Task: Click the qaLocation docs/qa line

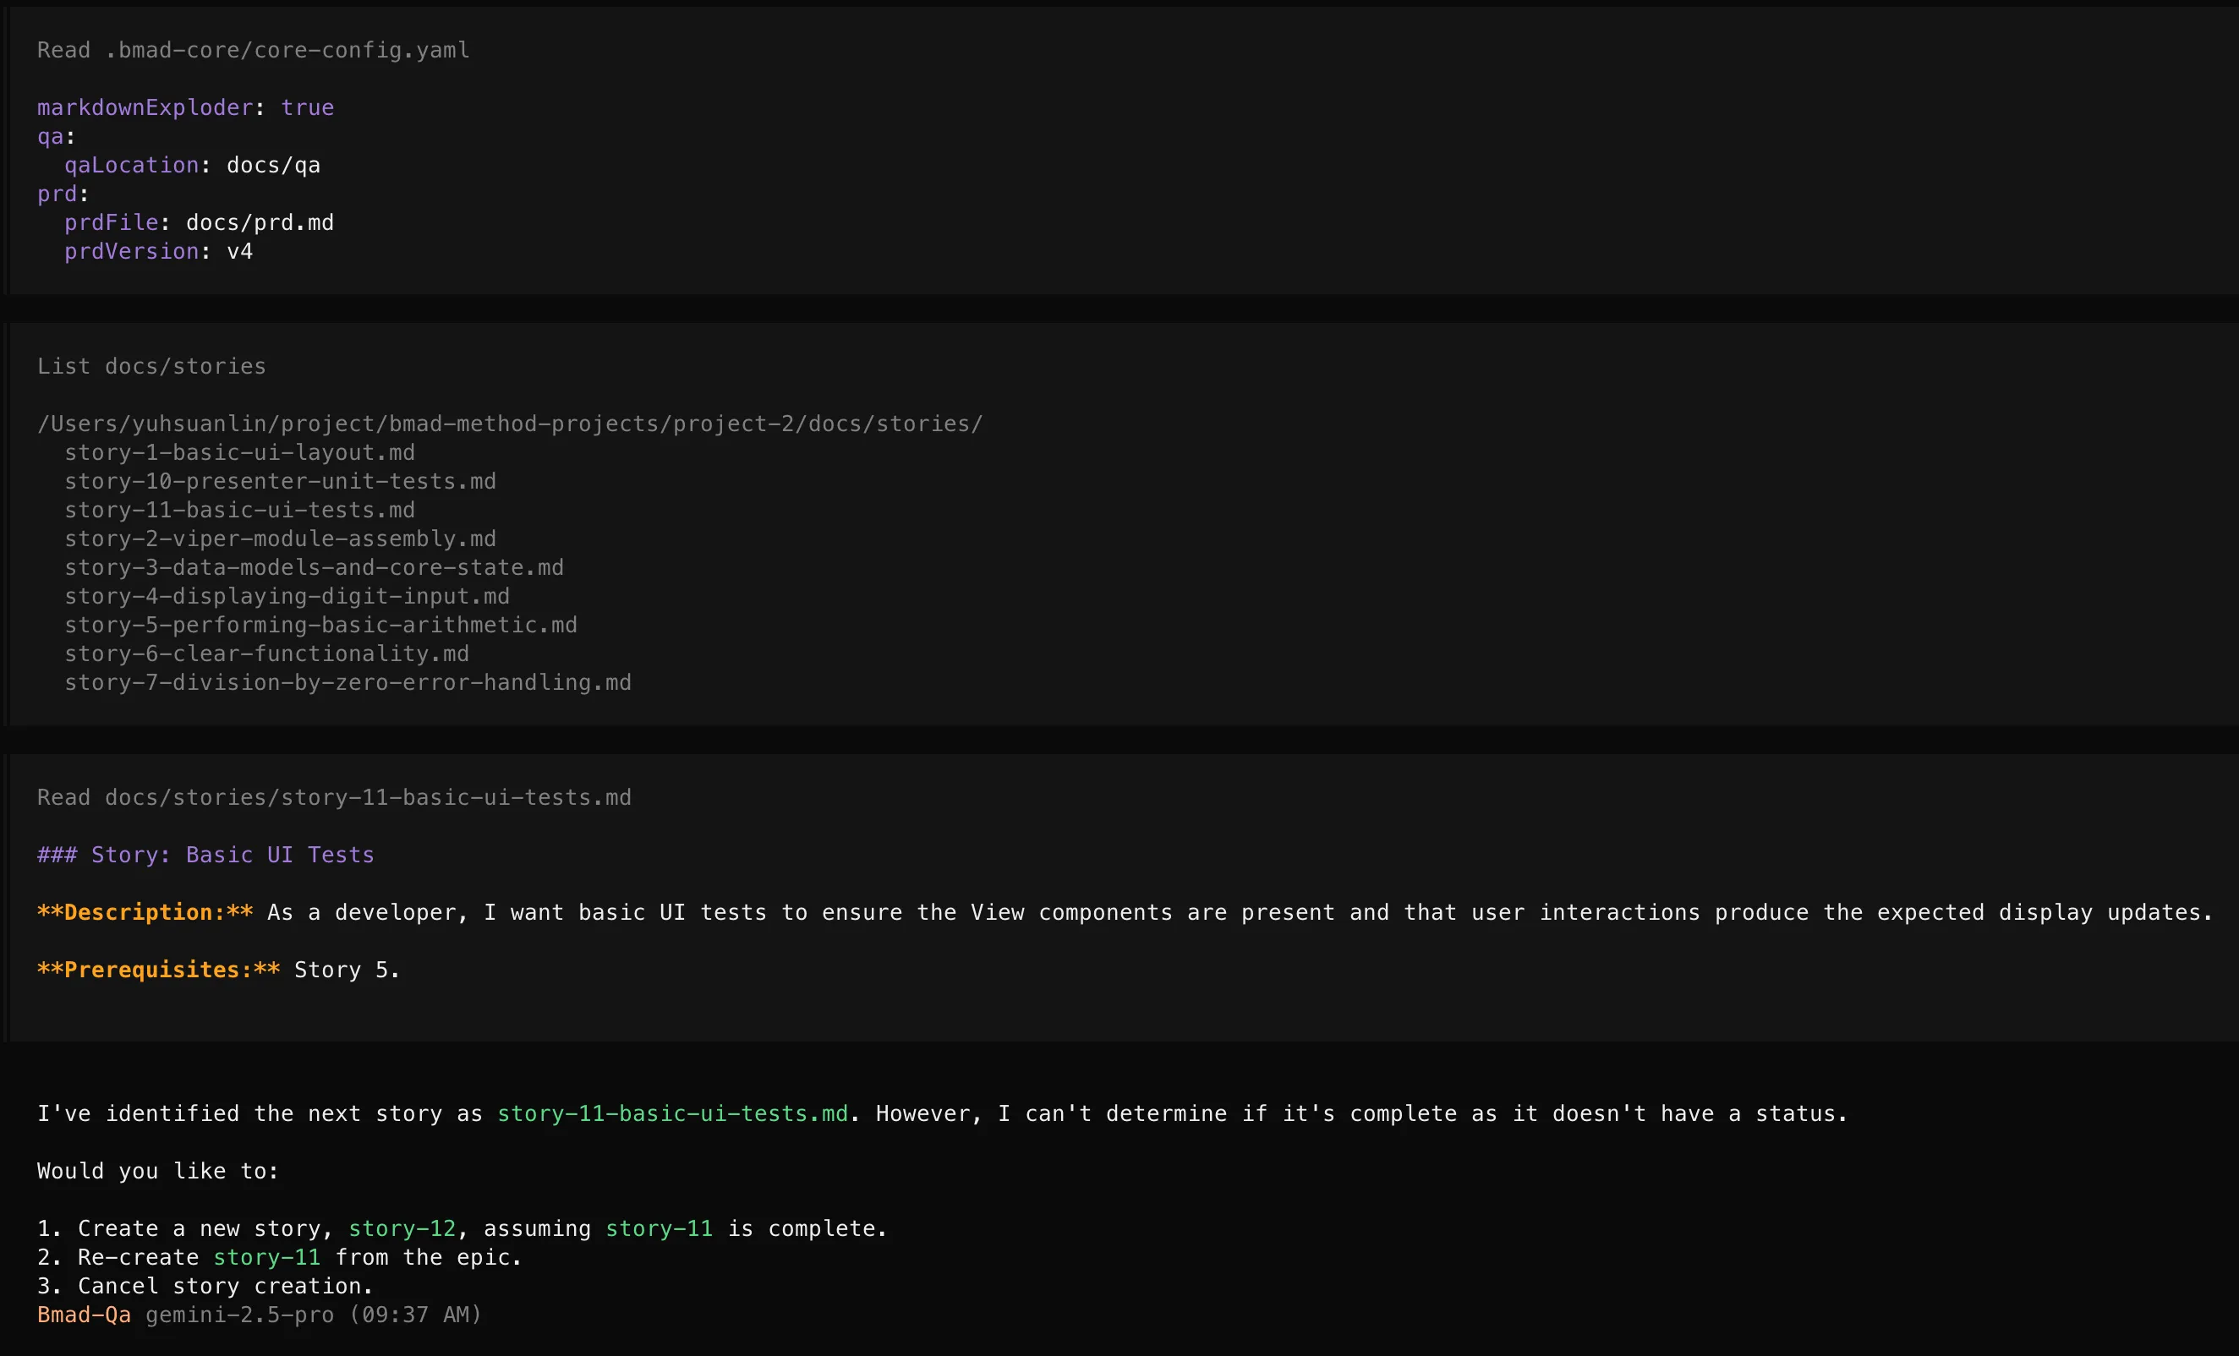Action: (x=192, y=166)
